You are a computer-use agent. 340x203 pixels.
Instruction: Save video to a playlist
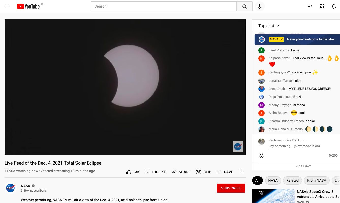pos(225,172)
